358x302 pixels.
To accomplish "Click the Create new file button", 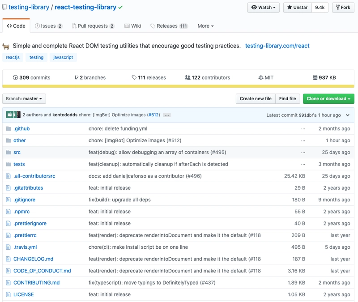I will tap(256, 99).
